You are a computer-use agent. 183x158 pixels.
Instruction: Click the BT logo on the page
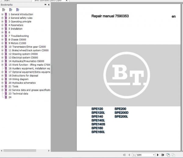coord(127,75)
